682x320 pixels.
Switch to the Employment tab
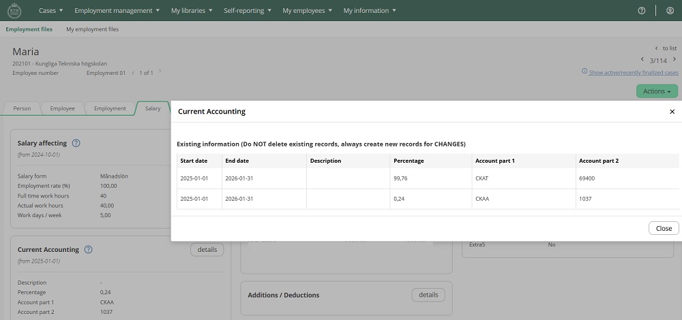pos(110,108)
